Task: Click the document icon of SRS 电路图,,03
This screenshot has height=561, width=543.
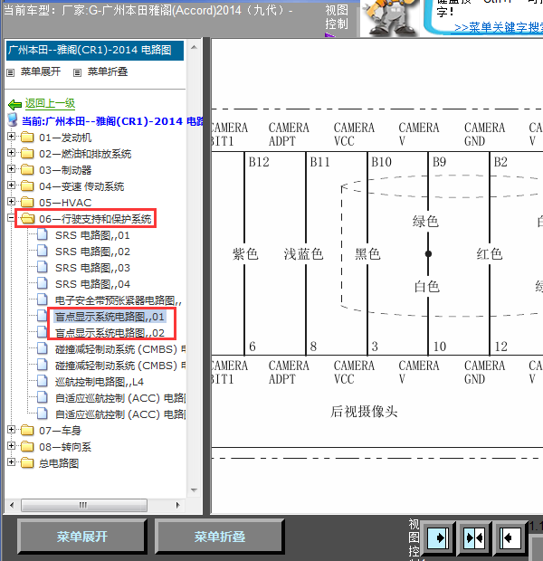Action: click(43, 267)
